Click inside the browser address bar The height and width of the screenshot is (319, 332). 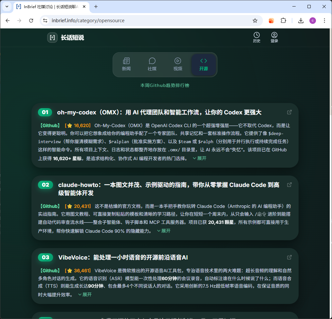[x=131, y=20]
